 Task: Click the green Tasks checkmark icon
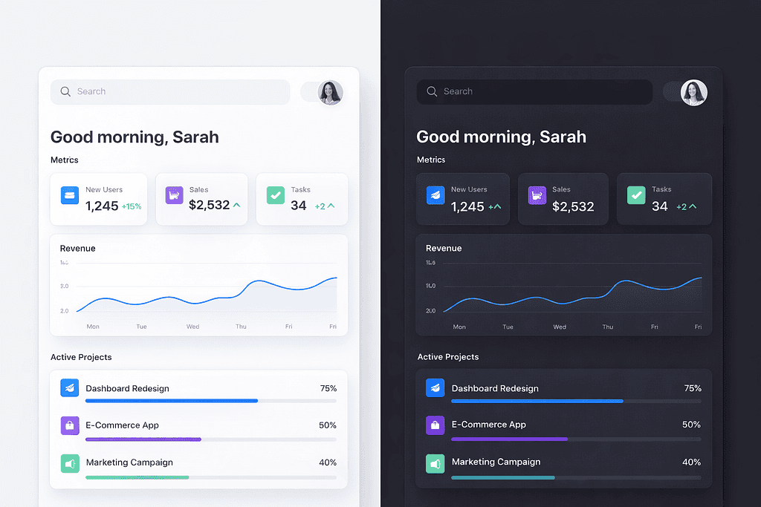coord(275,194)
